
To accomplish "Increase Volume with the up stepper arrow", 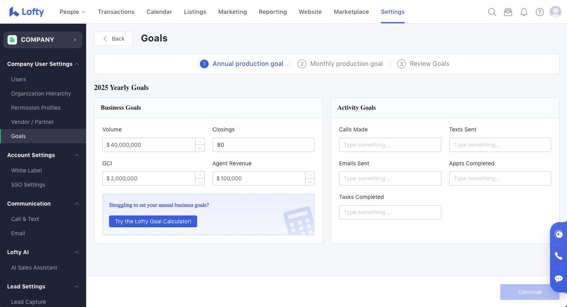I will tap(200, 141).
